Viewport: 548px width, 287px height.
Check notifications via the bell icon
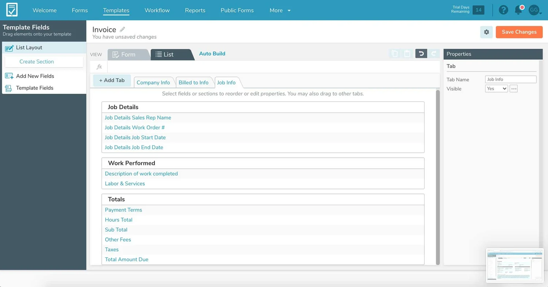pyautogui.click(x=518, y=10)
